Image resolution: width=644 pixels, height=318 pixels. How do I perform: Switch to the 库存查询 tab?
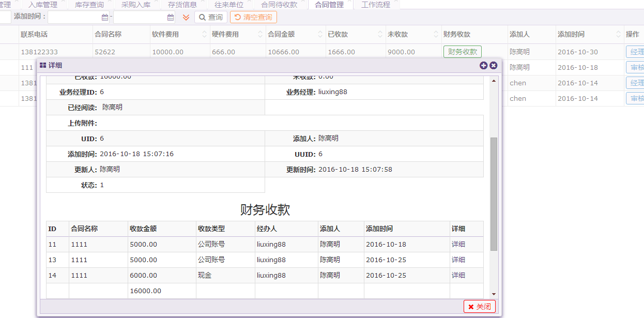click(x=89, y=5)
